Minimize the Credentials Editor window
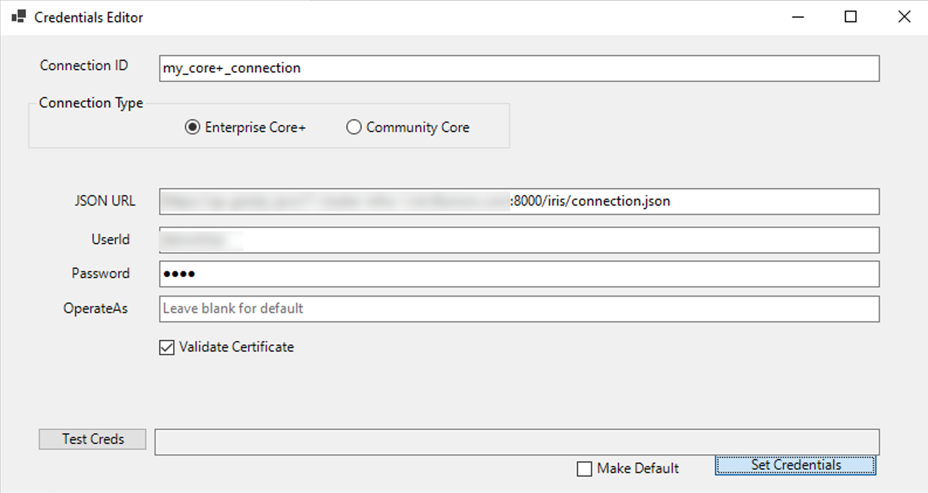The height and width of the screenshot is (493, 928). coord(798,17)
